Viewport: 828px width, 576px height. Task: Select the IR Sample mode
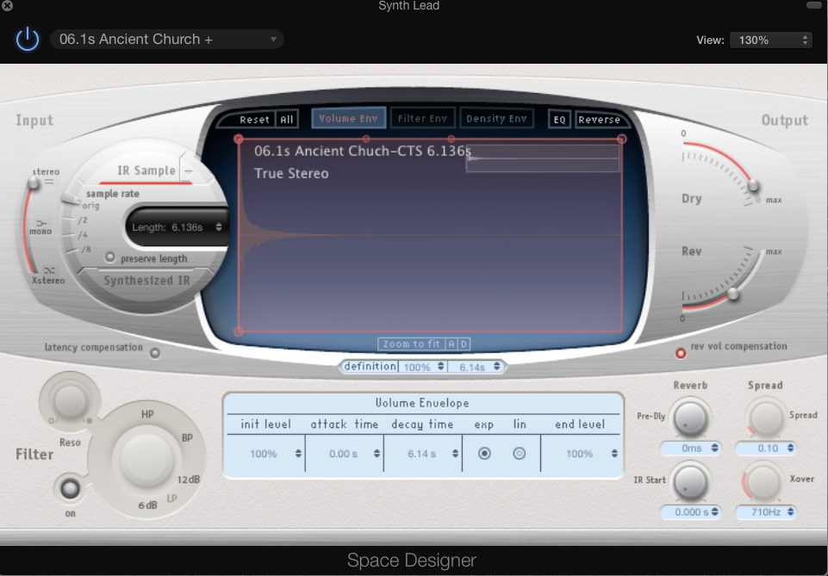point(146,170)
